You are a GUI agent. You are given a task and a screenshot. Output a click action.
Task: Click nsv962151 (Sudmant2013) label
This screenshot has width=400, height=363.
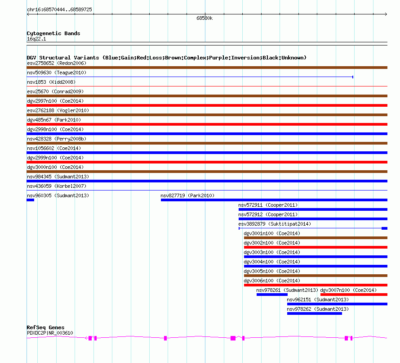[318, 299]
